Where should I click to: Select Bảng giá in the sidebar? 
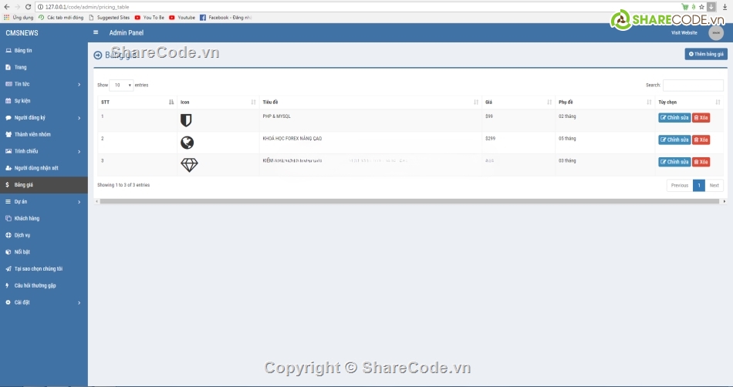(43, 185)
